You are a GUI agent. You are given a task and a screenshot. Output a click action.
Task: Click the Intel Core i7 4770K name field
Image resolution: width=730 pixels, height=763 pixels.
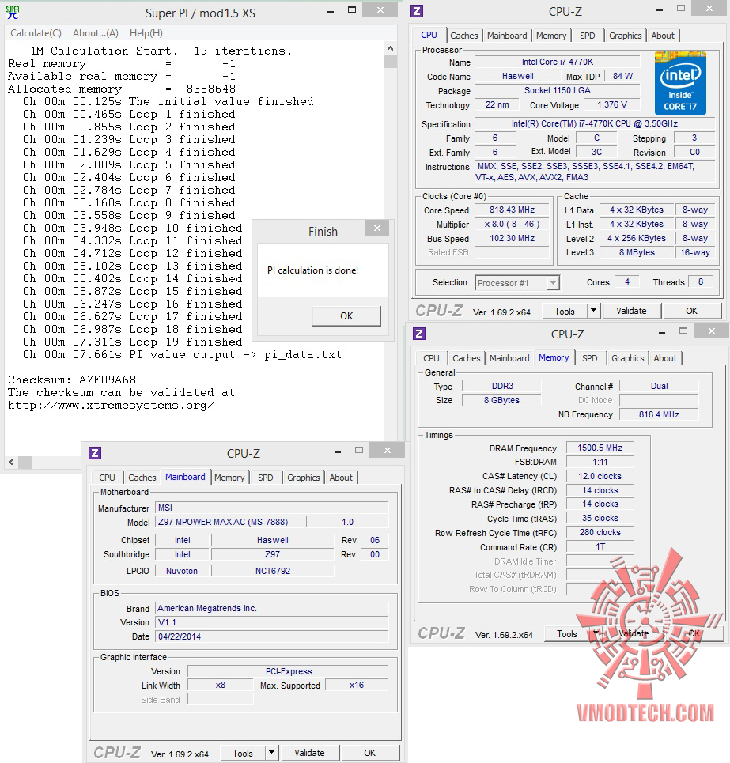coord(558,62)
